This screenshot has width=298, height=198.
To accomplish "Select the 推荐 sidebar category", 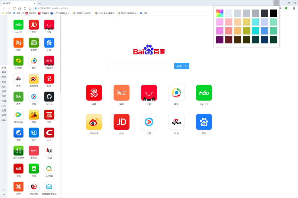I will coord(4,67).
